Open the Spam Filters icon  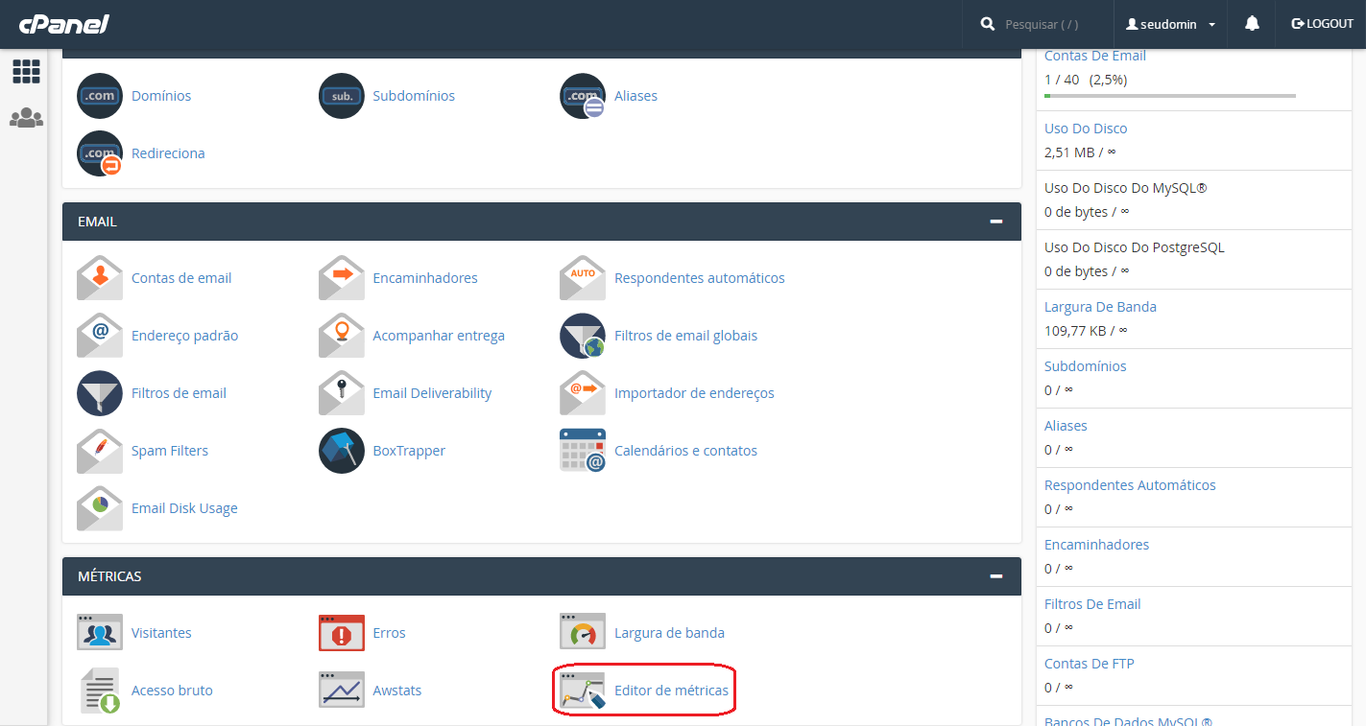click(x=100, y=451)
